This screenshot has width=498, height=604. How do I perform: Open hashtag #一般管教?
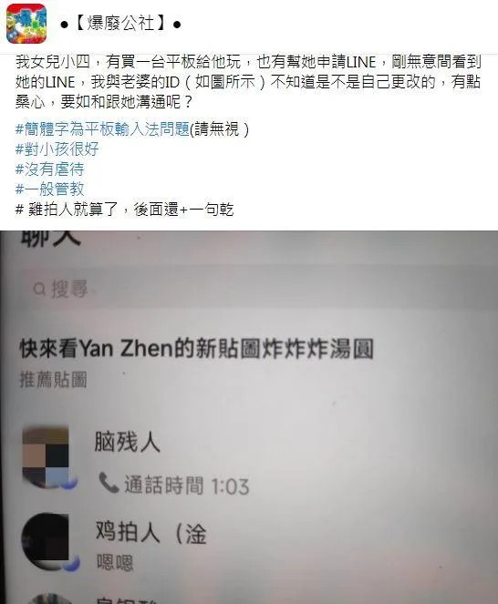(x=50, y=189)
